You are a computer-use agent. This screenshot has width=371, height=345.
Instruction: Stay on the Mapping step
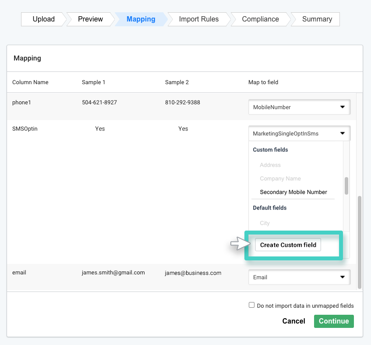[141, 19]
